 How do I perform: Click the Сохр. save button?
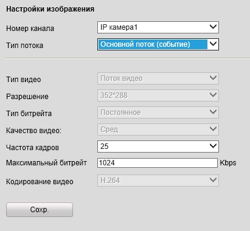[40, 210]
